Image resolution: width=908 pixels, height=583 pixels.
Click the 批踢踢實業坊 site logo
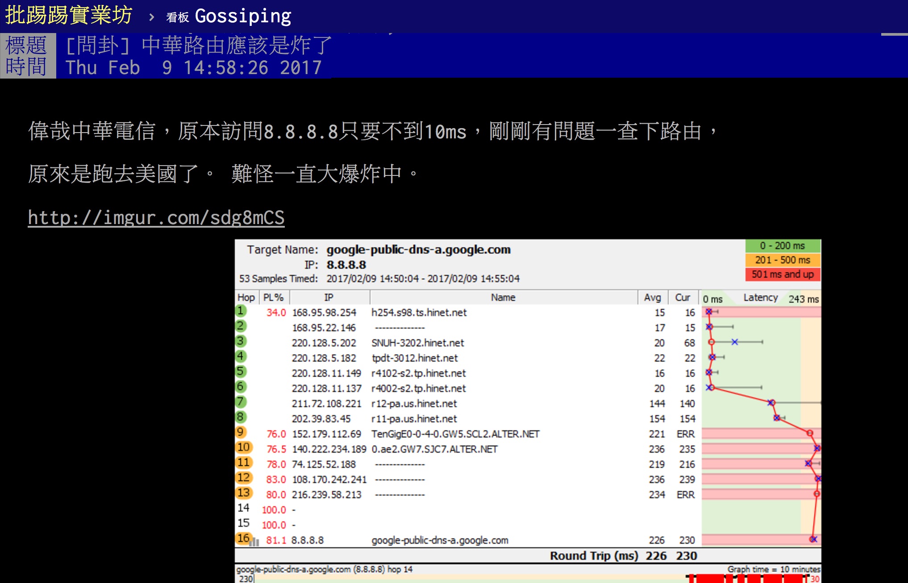tap(69, 16)
